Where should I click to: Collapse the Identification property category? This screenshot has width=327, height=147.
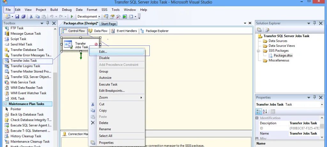257,118
